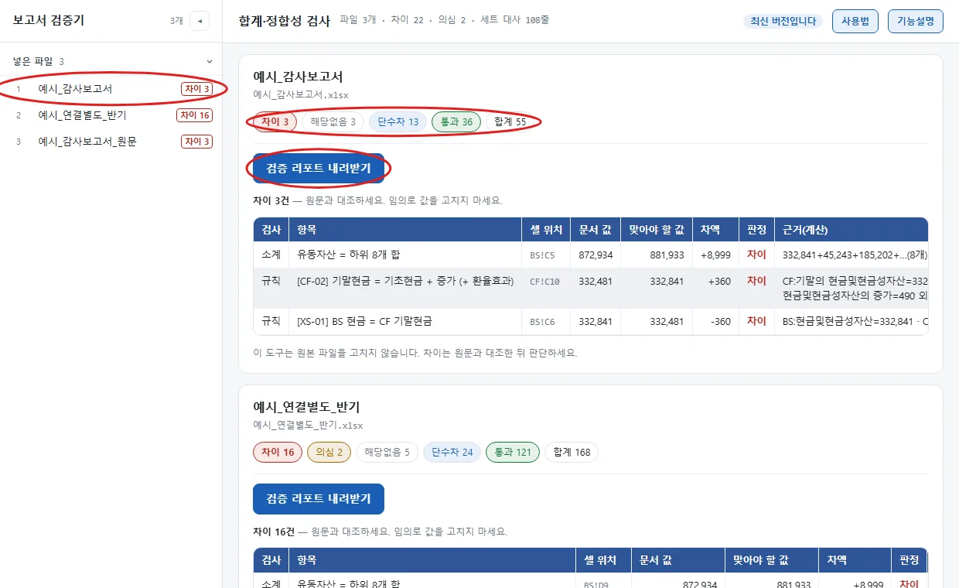
Task: Click the 최신 버전입니다 status badge
Action: [783, 21]
